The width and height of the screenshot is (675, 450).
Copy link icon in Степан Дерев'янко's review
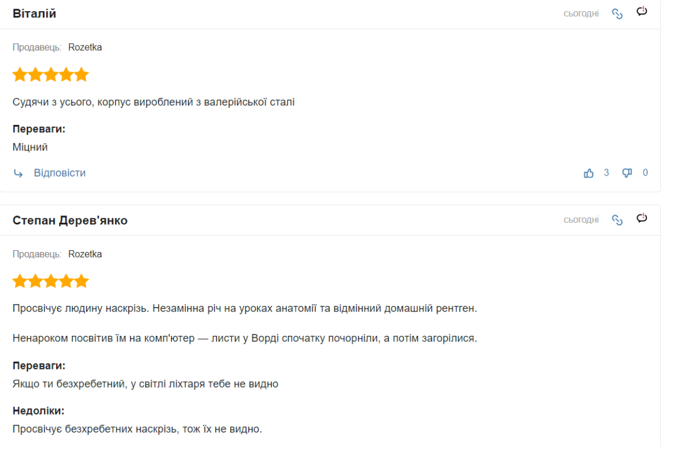coord(617,220)
